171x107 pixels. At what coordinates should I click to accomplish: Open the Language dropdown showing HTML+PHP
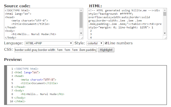[49, 43]
